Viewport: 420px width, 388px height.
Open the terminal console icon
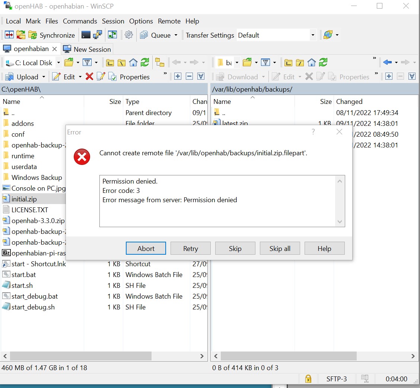pyautogui.click(x=86, y=35)
